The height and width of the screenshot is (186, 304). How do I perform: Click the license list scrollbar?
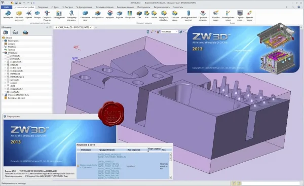pos(171,166)
